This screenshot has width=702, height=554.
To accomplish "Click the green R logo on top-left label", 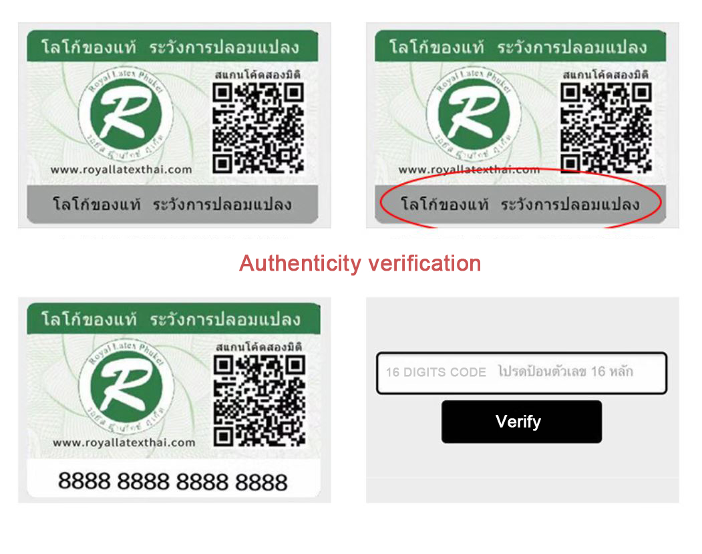I will [x=126, y=116].
